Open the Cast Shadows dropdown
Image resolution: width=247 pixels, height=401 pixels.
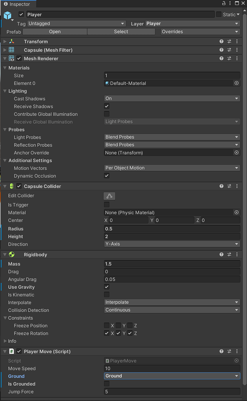(x=172, y=98)
